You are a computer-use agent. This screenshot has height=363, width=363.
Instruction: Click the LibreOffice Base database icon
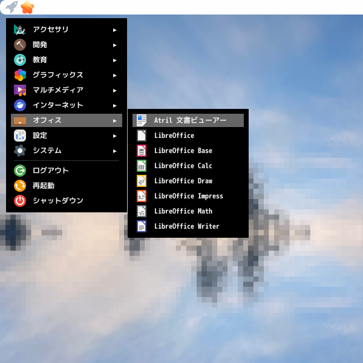point(142,151)
